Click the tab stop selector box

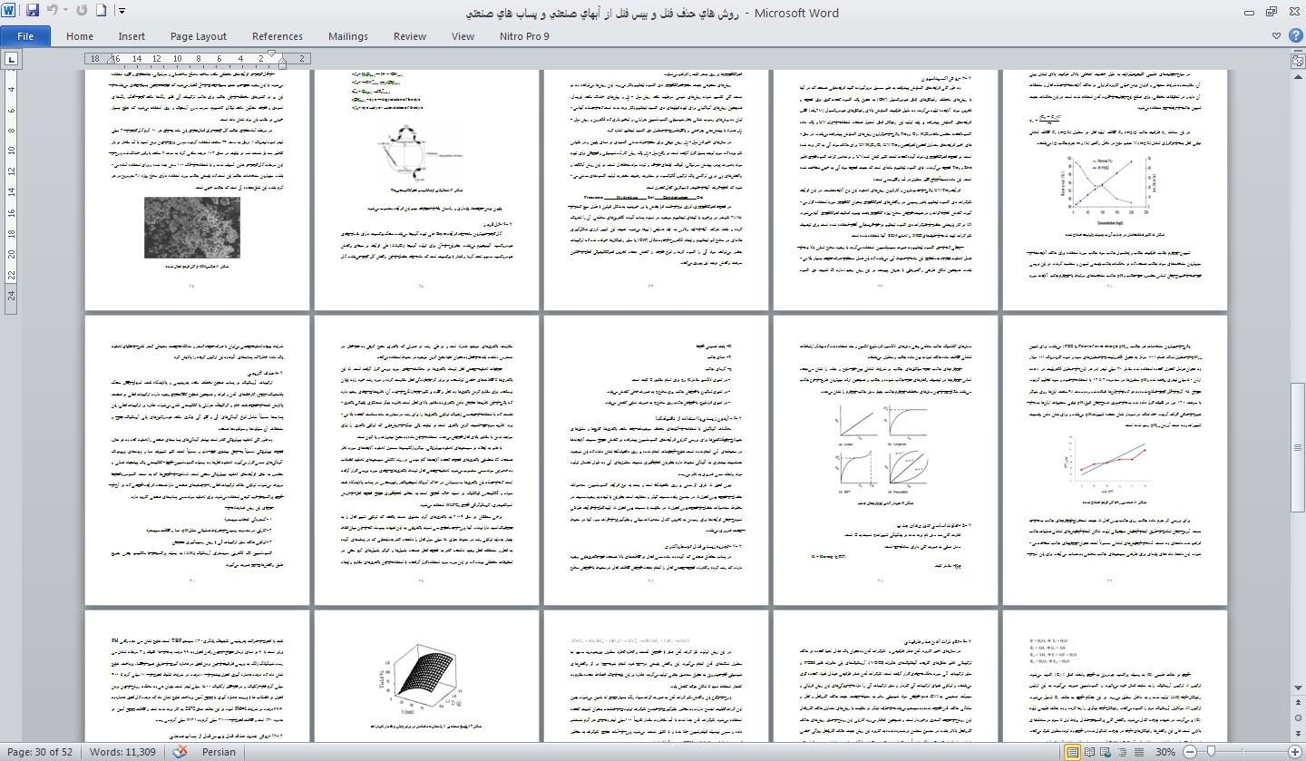[11, 59]
